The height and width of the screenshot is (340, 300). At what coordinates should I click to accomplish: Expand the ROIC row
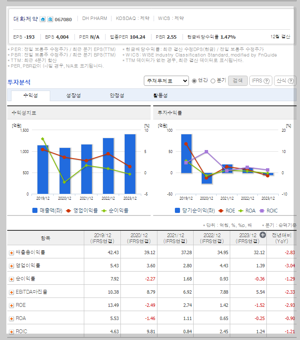click(11, 332)
